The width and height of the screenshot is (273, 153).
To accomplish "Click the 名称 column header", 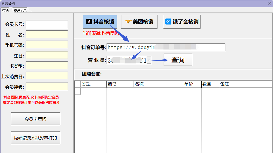I will tap(159, 84).
